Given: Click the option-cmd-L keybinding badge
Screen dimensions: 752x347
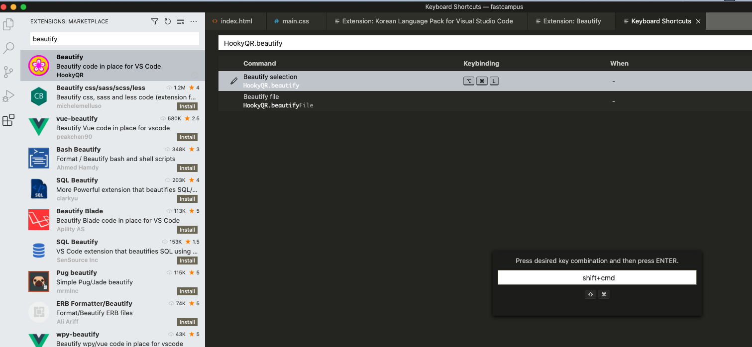Looking at the screenshot, I should [x=481, y=81].
